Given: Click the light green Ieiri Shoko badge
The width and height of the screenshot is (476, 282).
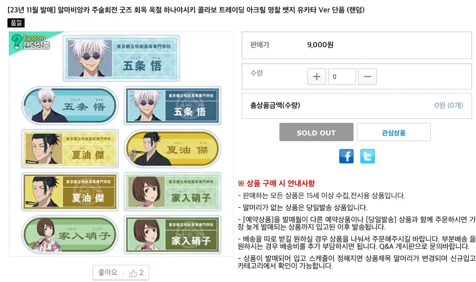Looking at the screenshot, I should [x=173, y=191].
